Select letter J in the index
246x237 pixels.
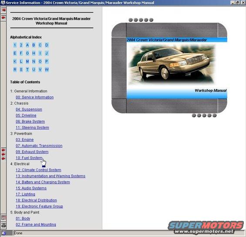click(47, 53)
